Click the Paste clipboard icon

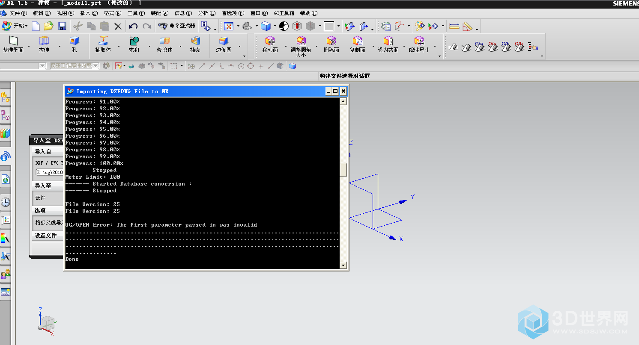105,26
